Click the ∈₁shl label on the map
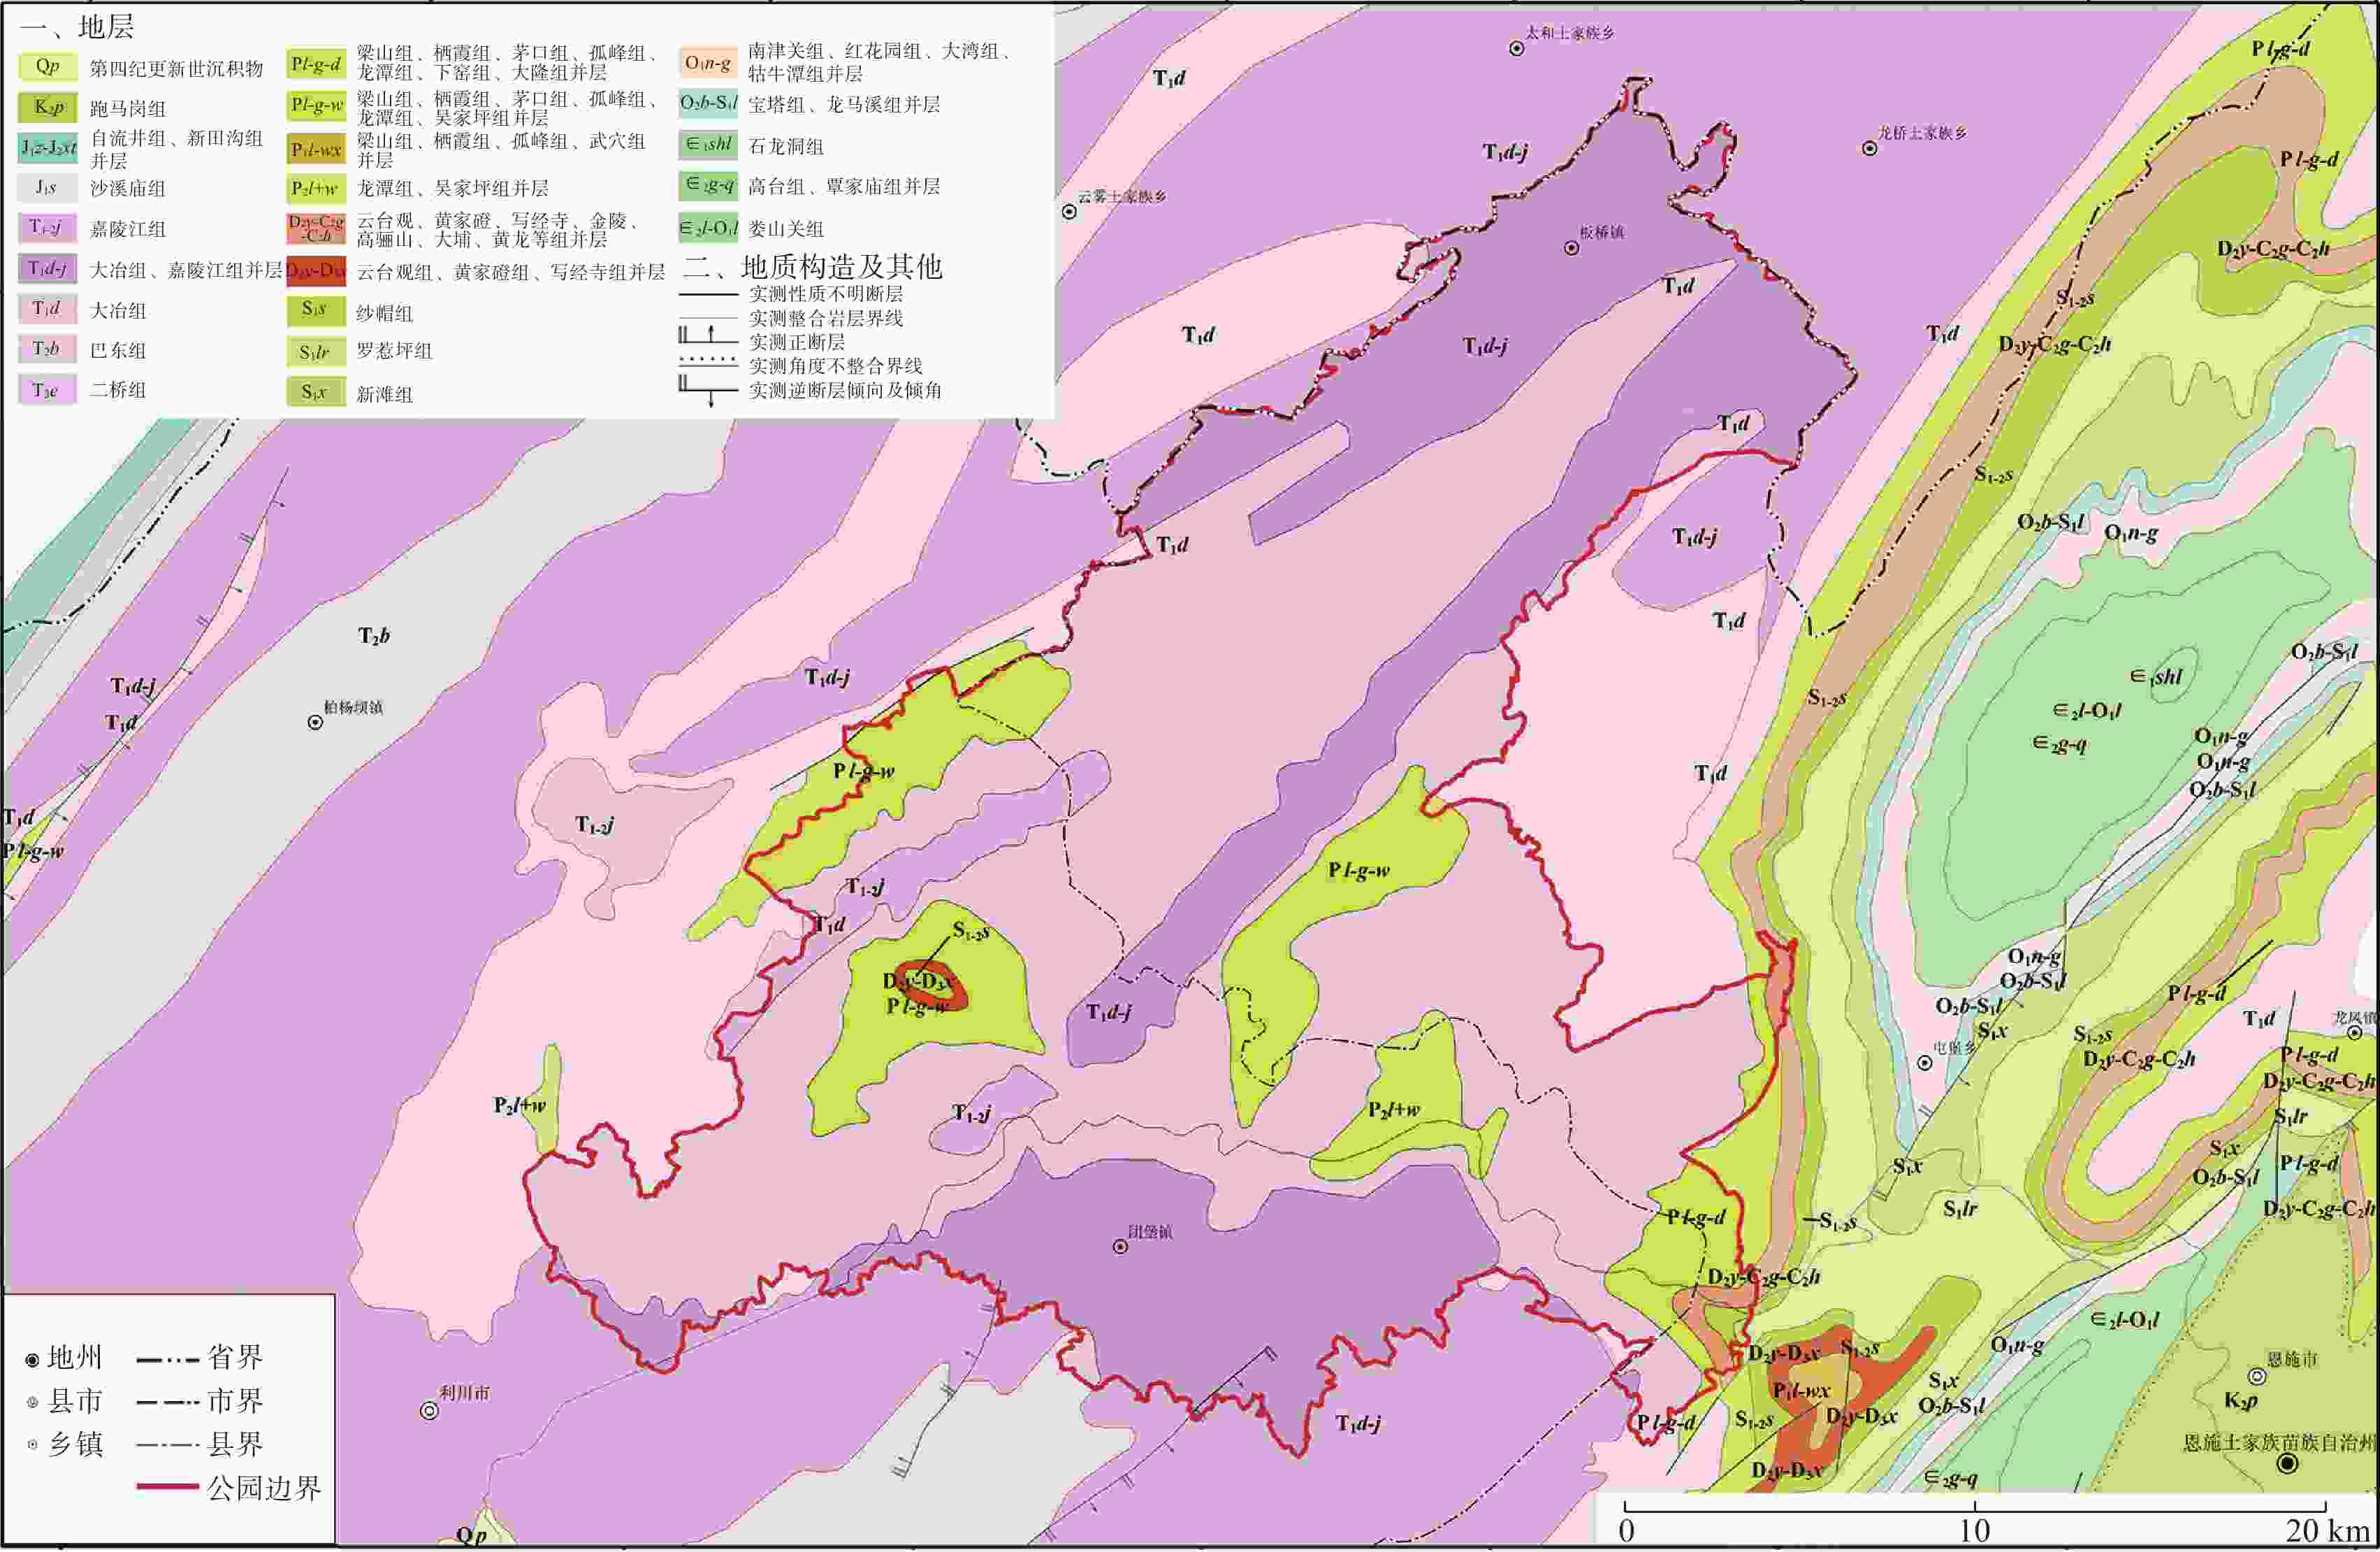Viewport: 2380px width, 1552px height. coord(2155,677)
